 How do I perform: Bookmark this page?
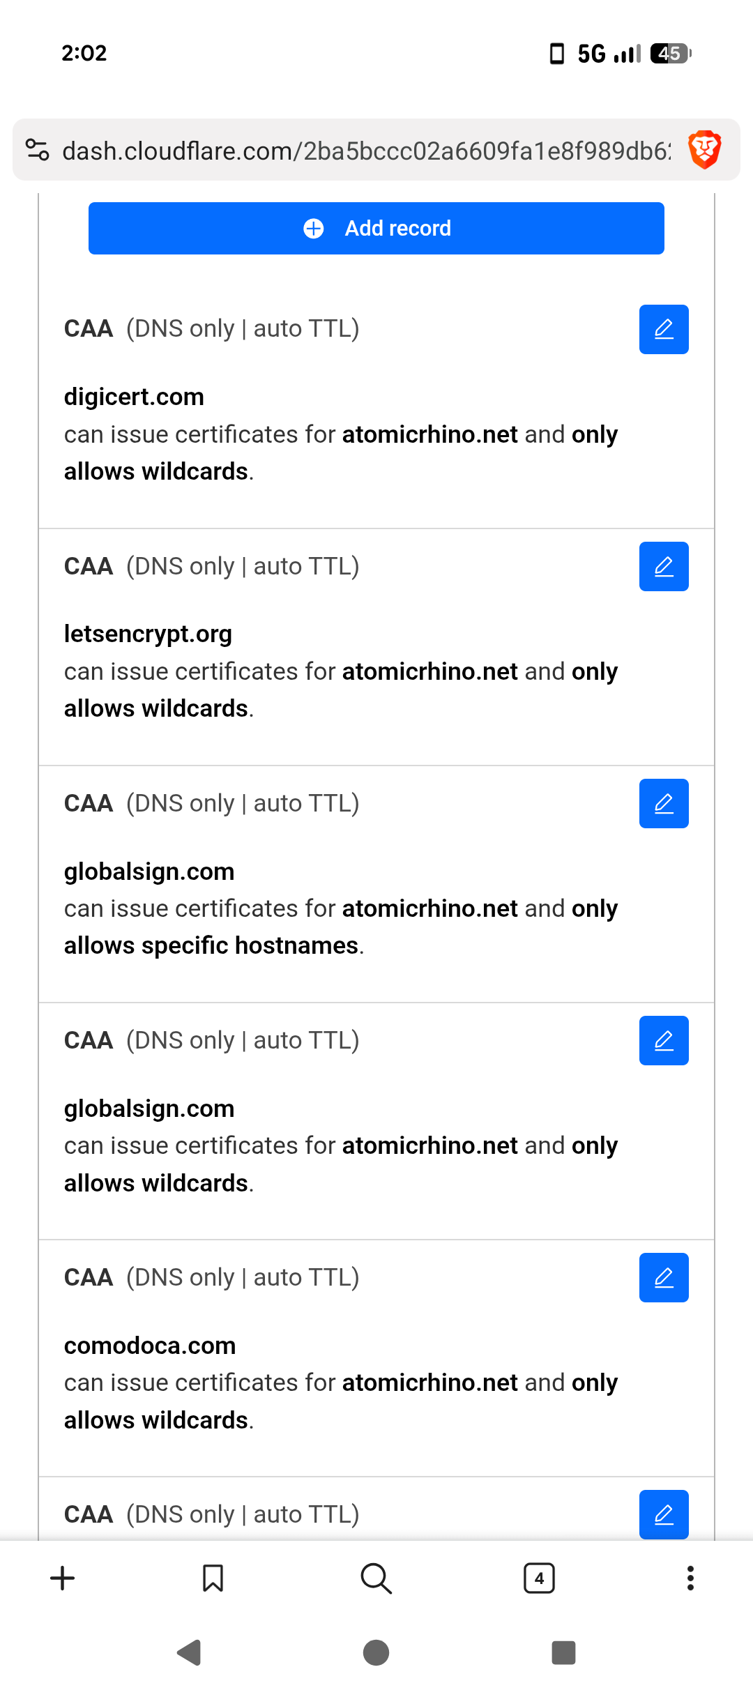213,1578
